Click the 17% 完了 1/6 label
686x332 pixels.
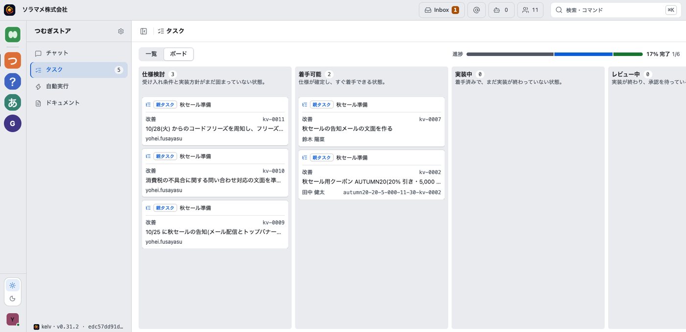click(663, 54)
